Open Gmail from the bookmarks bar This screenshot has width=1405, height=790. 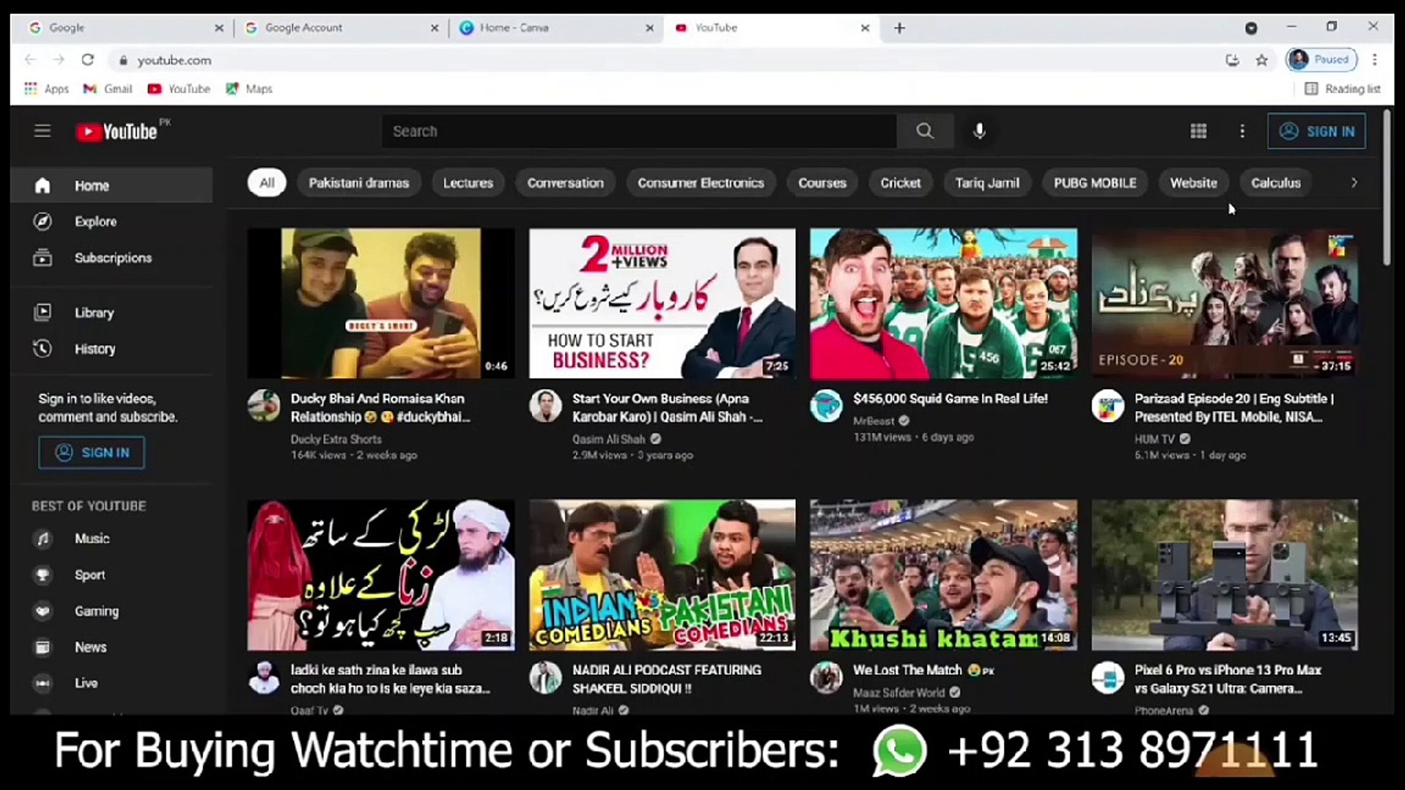pos(107,89)
